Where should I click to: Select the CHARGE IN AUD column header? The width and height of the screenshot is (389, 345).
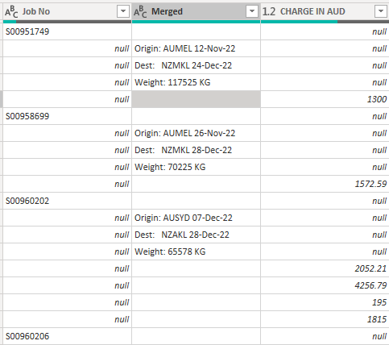pos(325,11)
